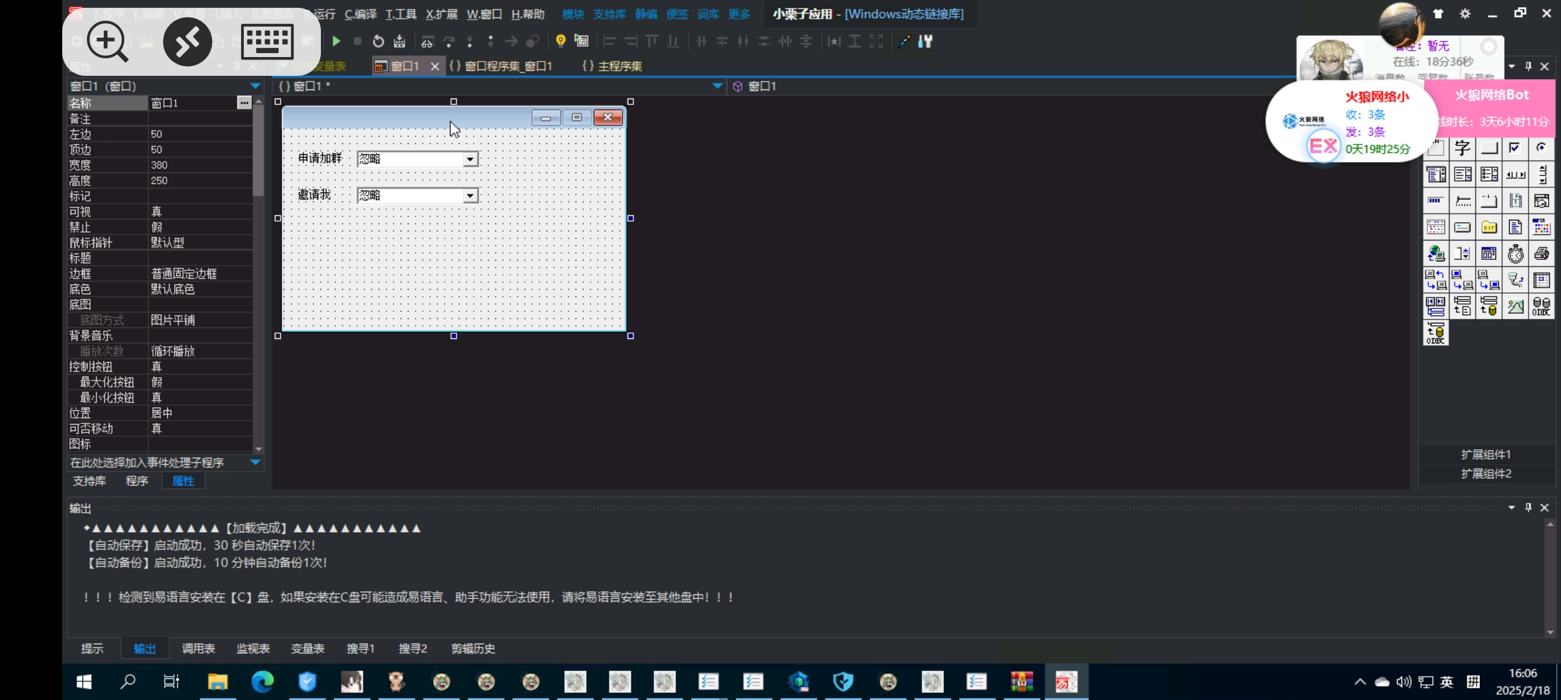Click the color eyedropper toolbar icon

click(x=904, y=41)
